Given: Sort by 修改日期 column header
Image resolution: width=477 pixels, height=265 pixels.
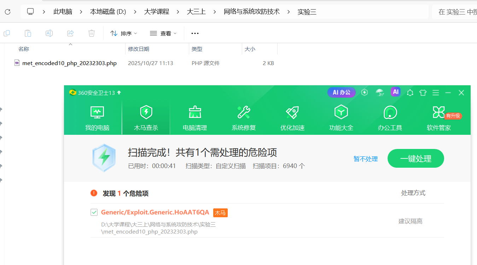Looking at the screenshot, I should point(139,49).
